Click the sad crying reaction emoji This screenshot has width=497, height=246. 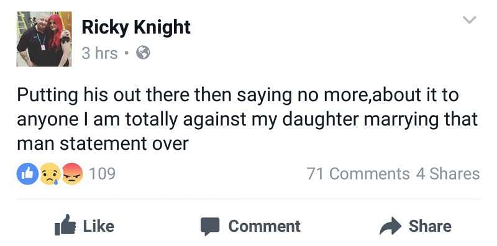(x=50, y=174)
